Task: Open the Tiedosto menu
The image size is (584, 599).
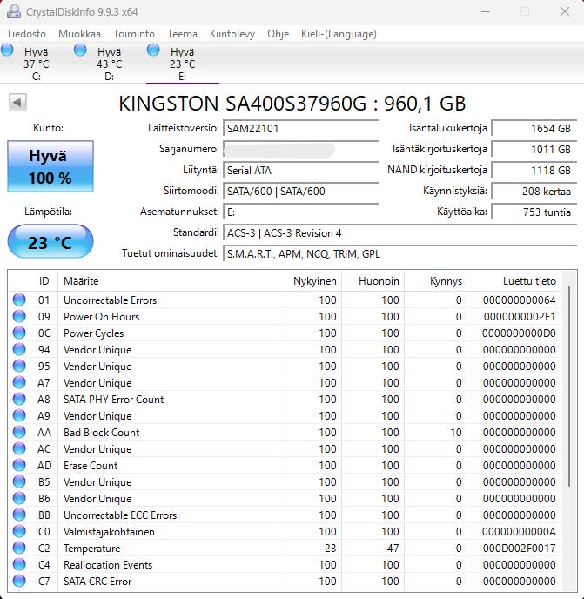Action: (26, 34)
